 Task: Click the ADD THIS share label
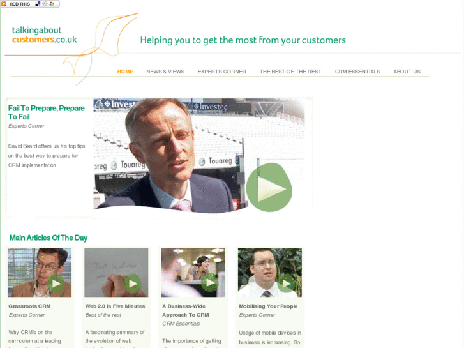pyautogui.click(x=20, y=4)
